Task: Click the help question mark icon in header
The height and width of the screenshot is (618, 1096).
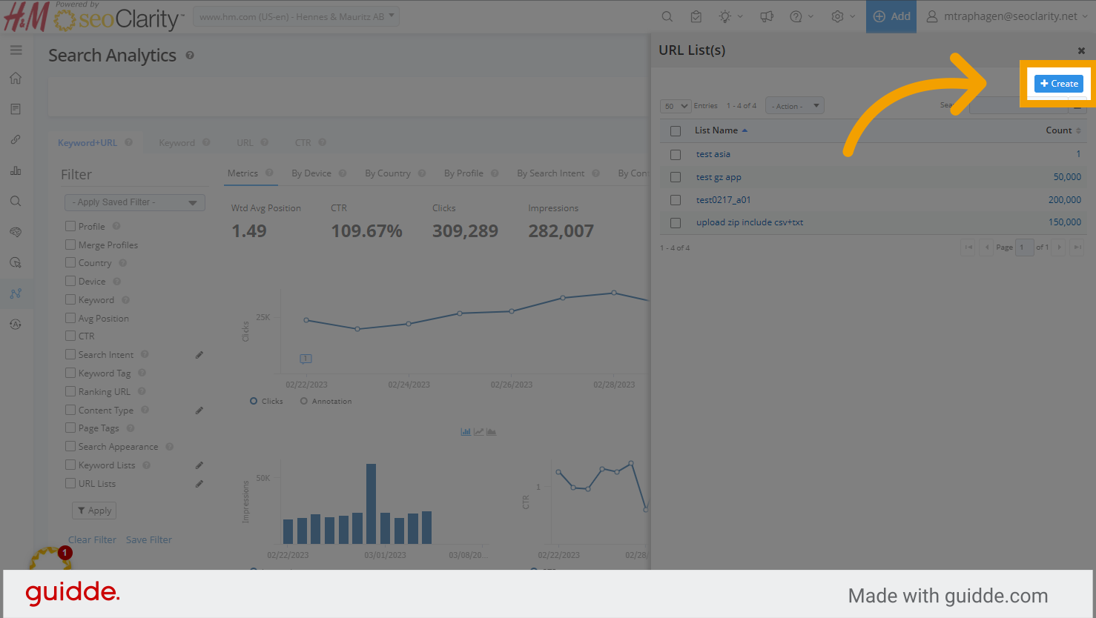Action: [x=796, y=16]
